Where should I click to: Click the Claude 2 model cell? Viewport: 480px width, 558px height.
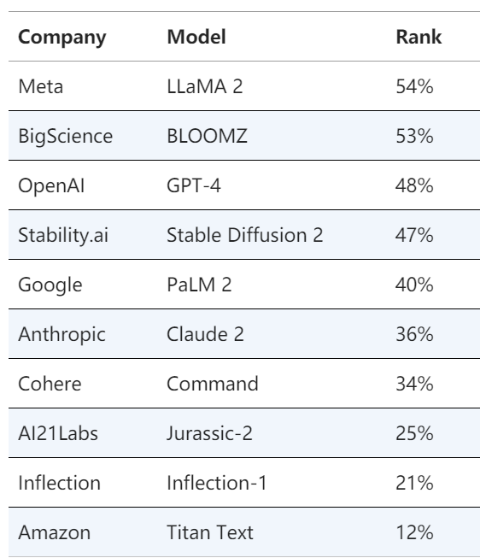[205, 334]
